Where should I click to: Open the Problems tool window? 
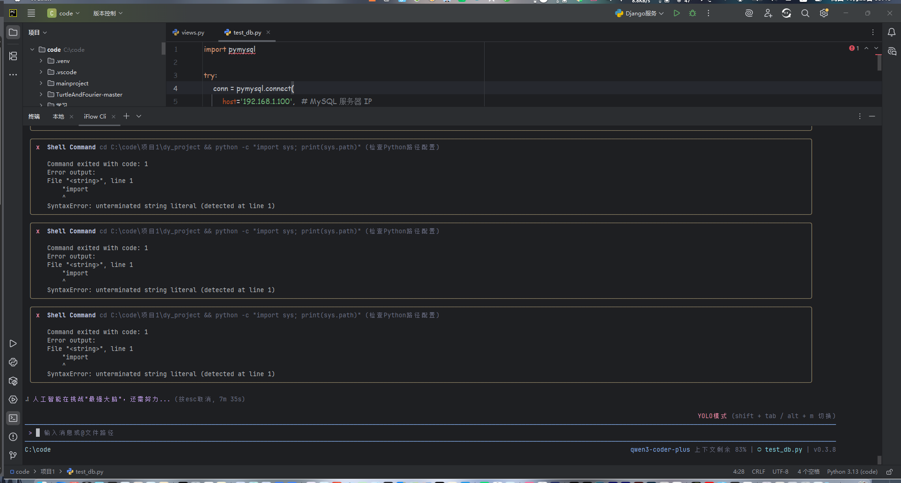pos(13,437)
